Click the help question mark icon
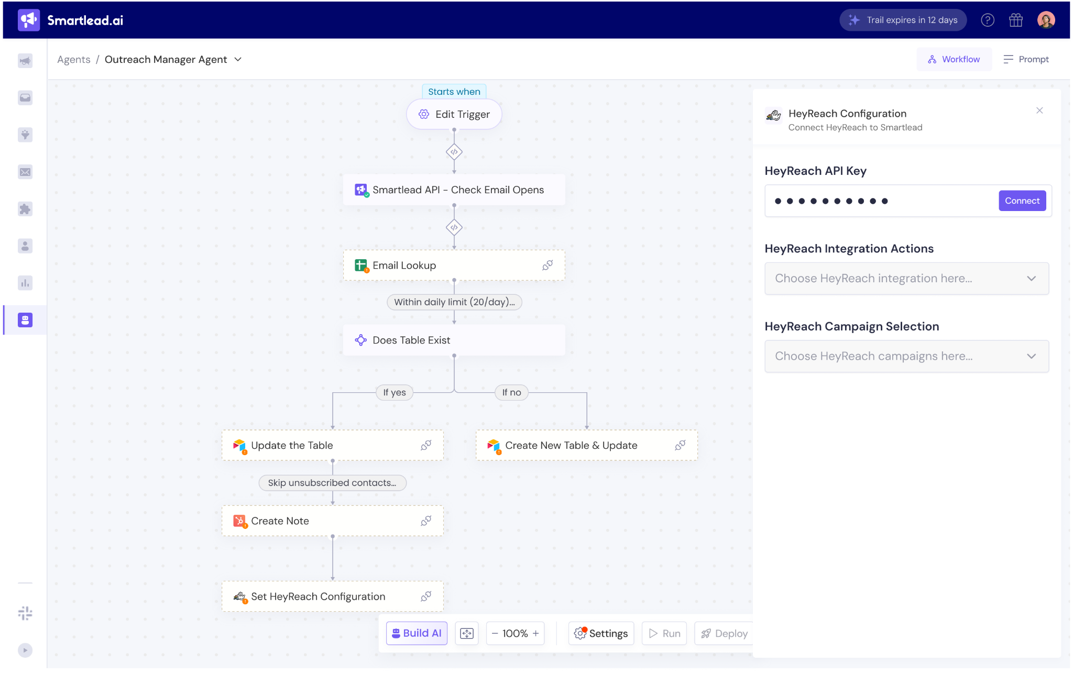The width and height of the screenshot is (1073, 674). 988,20
